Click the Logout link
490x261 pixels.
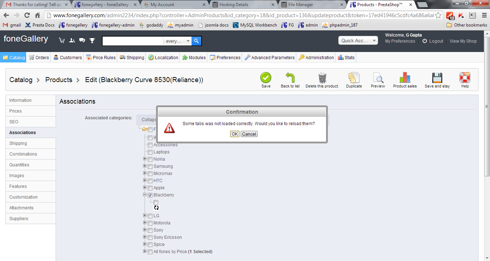pos(433,41)
